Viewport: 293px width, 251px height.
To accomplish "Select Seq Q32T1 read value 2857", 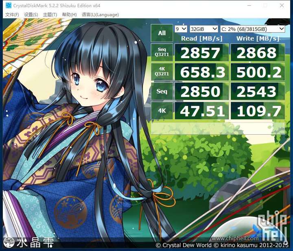I will click(201, 52).
